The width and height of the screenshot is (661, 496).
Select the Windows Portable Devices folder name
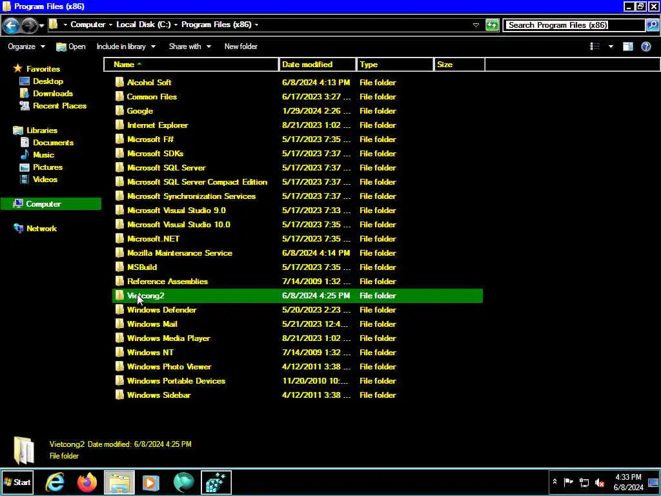176,381
